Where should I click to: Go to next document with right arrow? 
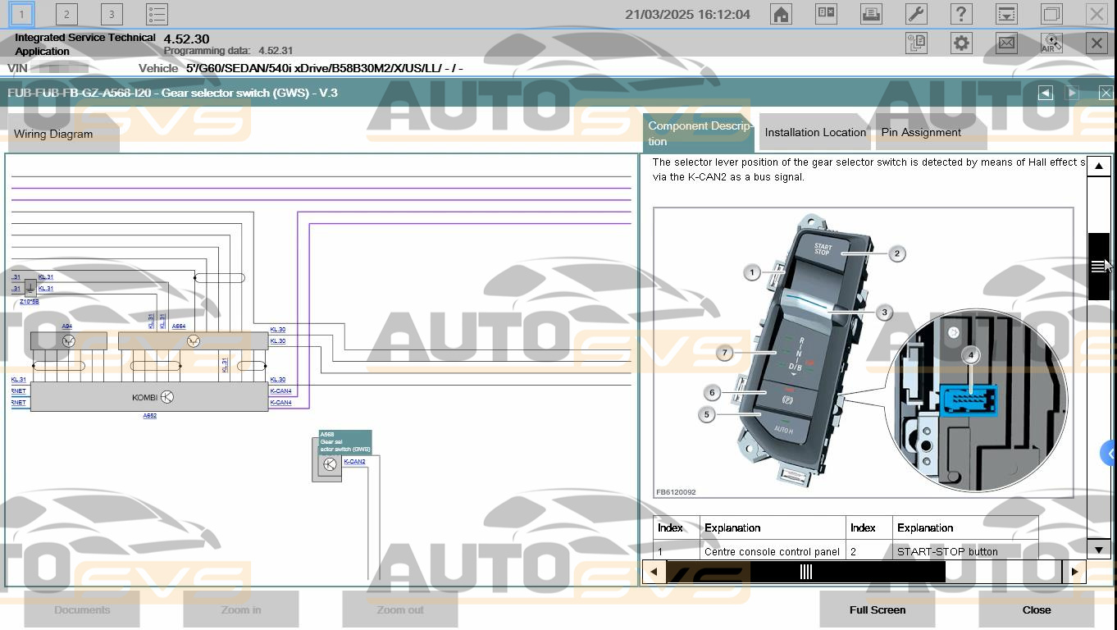[x=1072, y=93]
